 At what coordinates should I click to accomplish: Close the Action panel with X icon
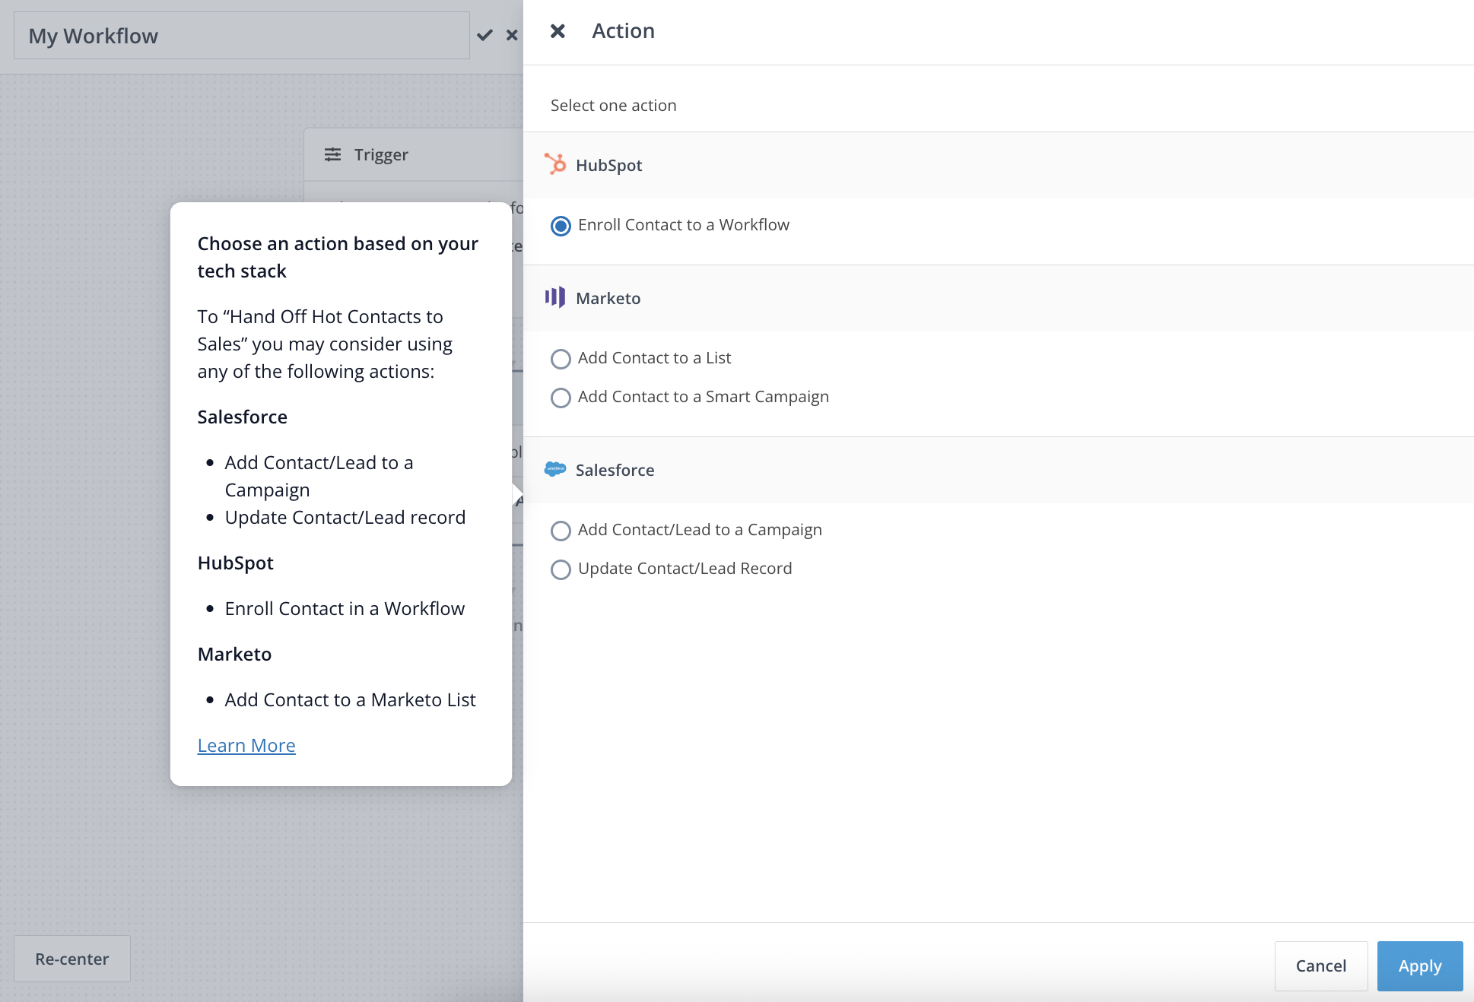pyautogui.click(x=558, y=31)
